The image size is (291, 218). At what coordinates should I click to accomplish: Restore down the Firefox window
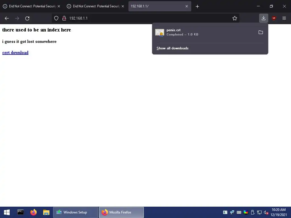[x=271, y=6]
